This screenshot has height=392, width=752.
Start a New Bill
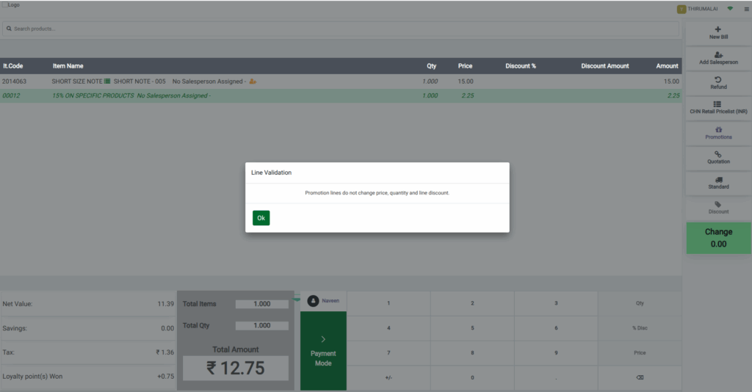click(x=718, y=33)
